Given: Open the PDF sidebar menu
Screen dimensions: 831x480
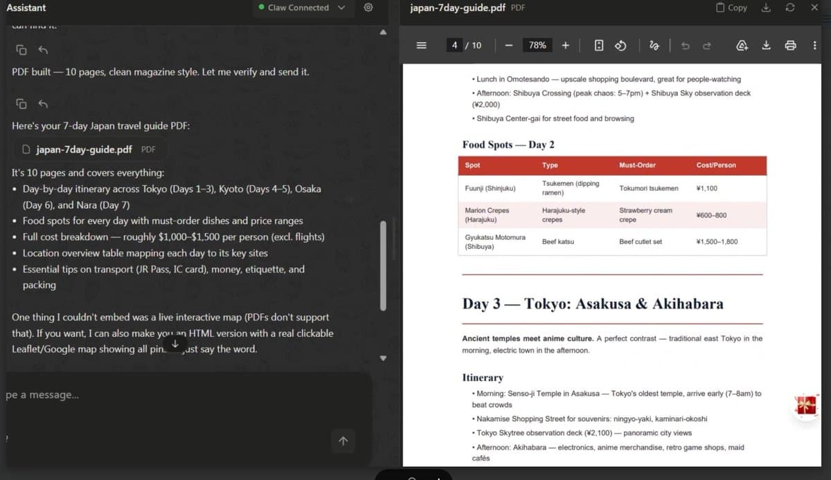Looking at the screenshot, I should click(421, 45).
